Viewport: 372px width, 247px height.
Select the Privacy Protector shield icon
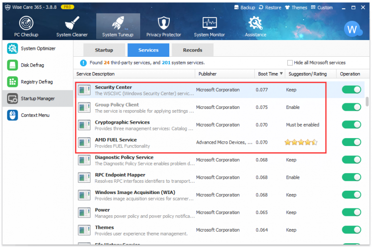coord(164,23)
